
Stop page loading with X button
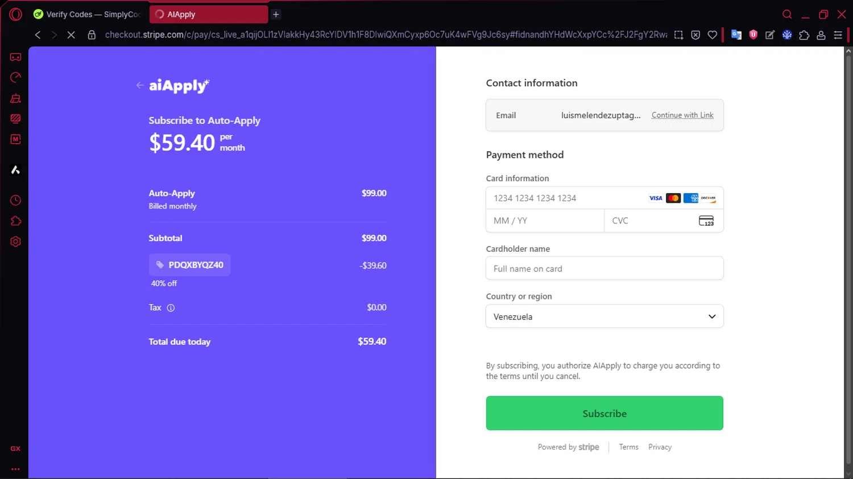(71, 35)
